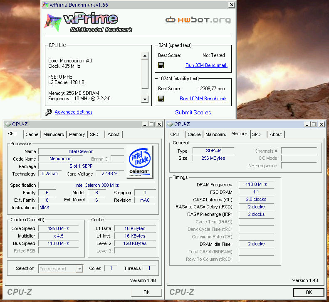Minimize the left CPU-Z window
The height and width of the screenshot is (302, 329).
(x=144, y=124)
